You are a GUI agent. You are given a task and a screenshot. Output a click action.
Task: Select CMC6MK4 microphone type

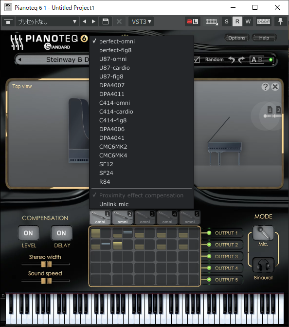click(142, 155)
